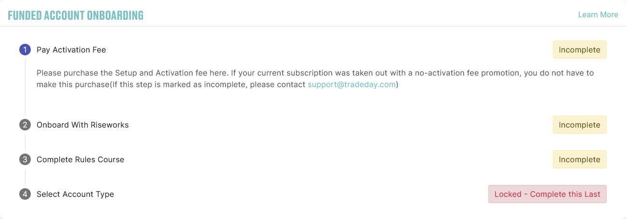Click connector line between steps 3 and 4
Viewport: 626px width, 219px height.
(x=25, y=177)
